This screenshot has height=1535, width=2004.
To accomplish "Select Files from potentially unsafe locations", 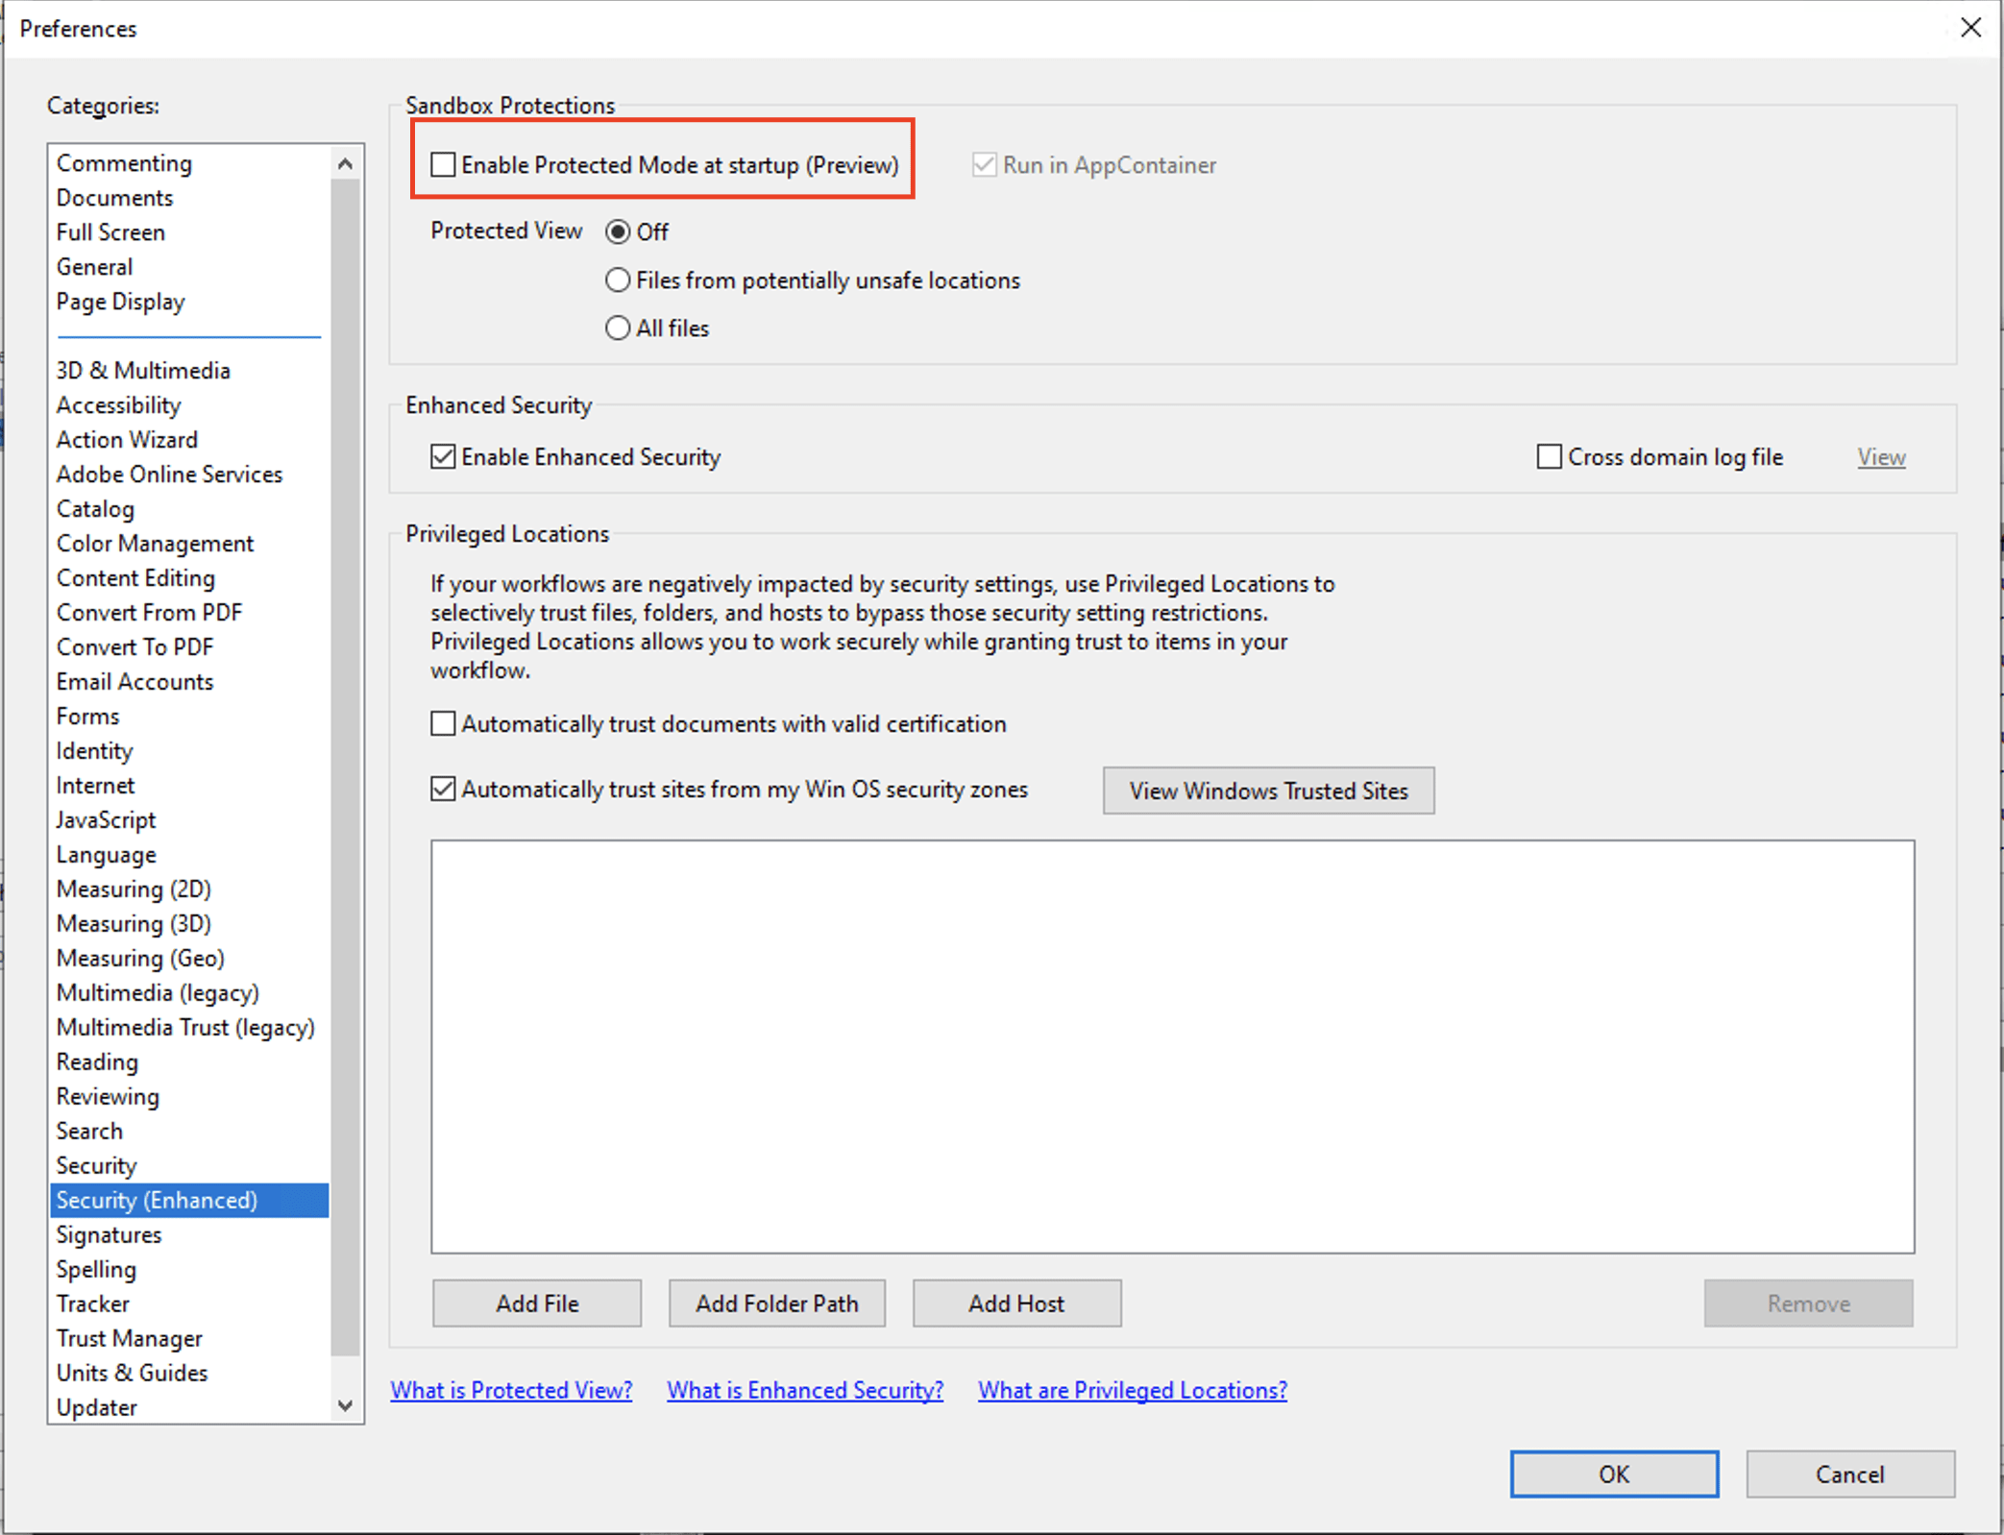I will (618, 280).
